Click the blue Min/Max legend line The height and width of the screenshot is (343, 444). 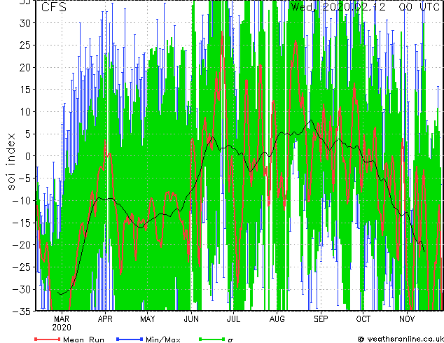(x=130, y=339)
